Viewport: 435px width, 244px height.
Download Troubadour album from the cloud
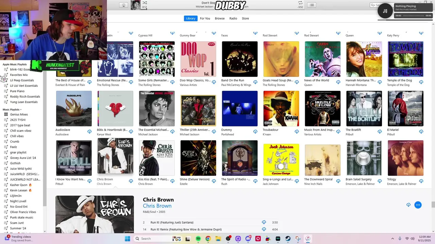297,131
